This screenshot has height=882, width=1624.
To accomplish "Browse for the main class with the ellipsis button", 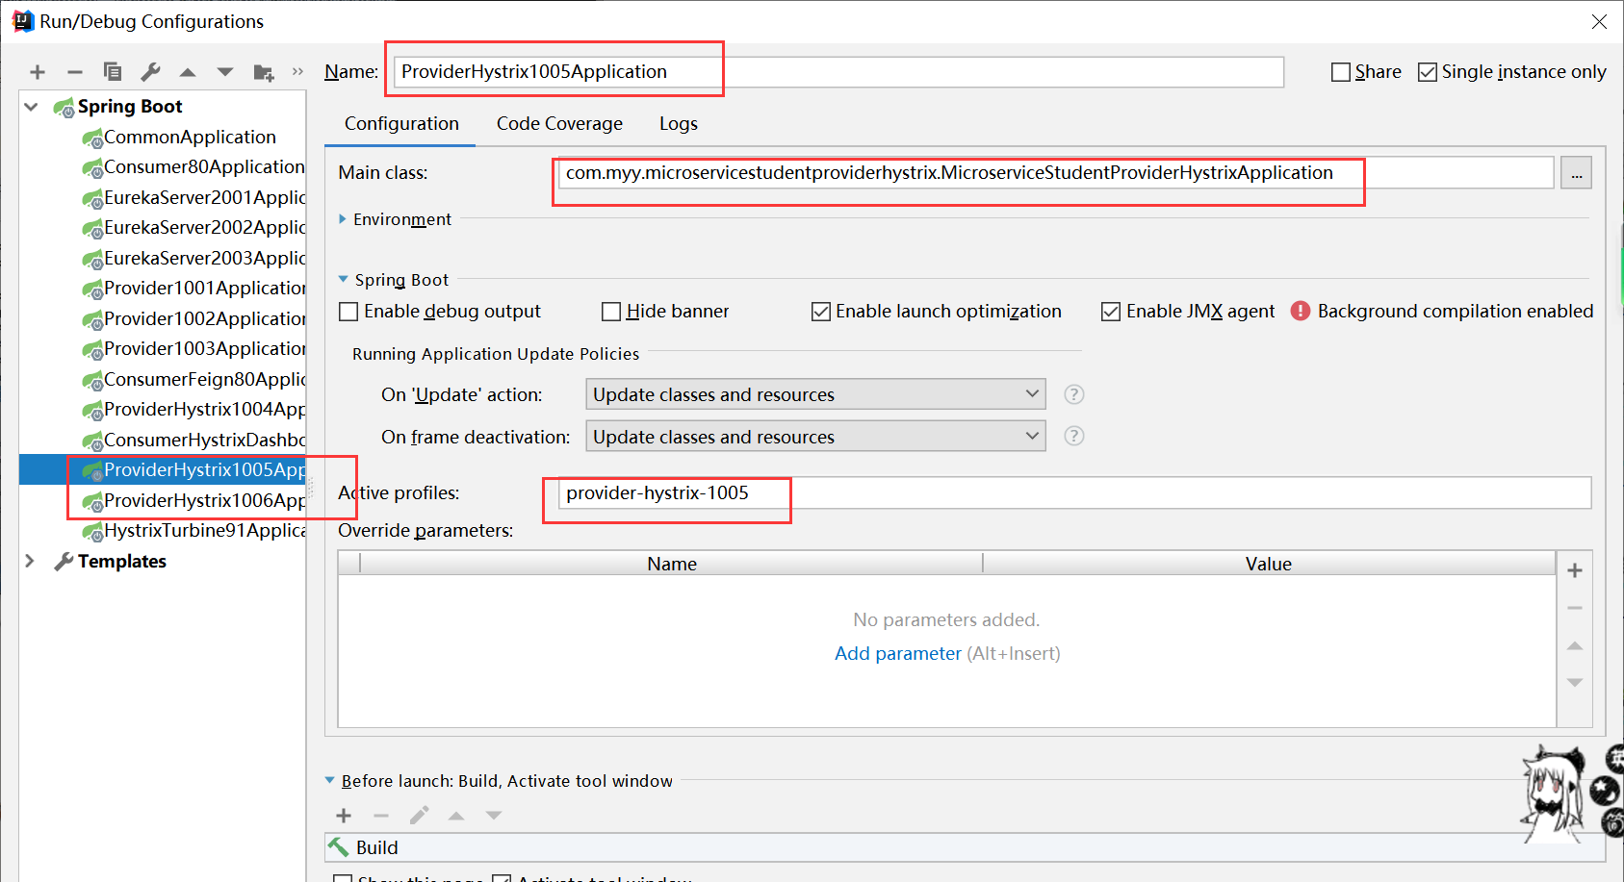I will [1576, 173].
